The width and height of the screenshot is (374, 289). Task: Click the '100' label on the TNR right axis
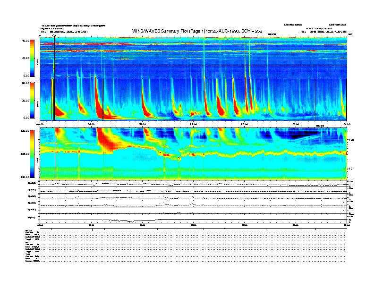pyautogui.click(x=351, y=140)
